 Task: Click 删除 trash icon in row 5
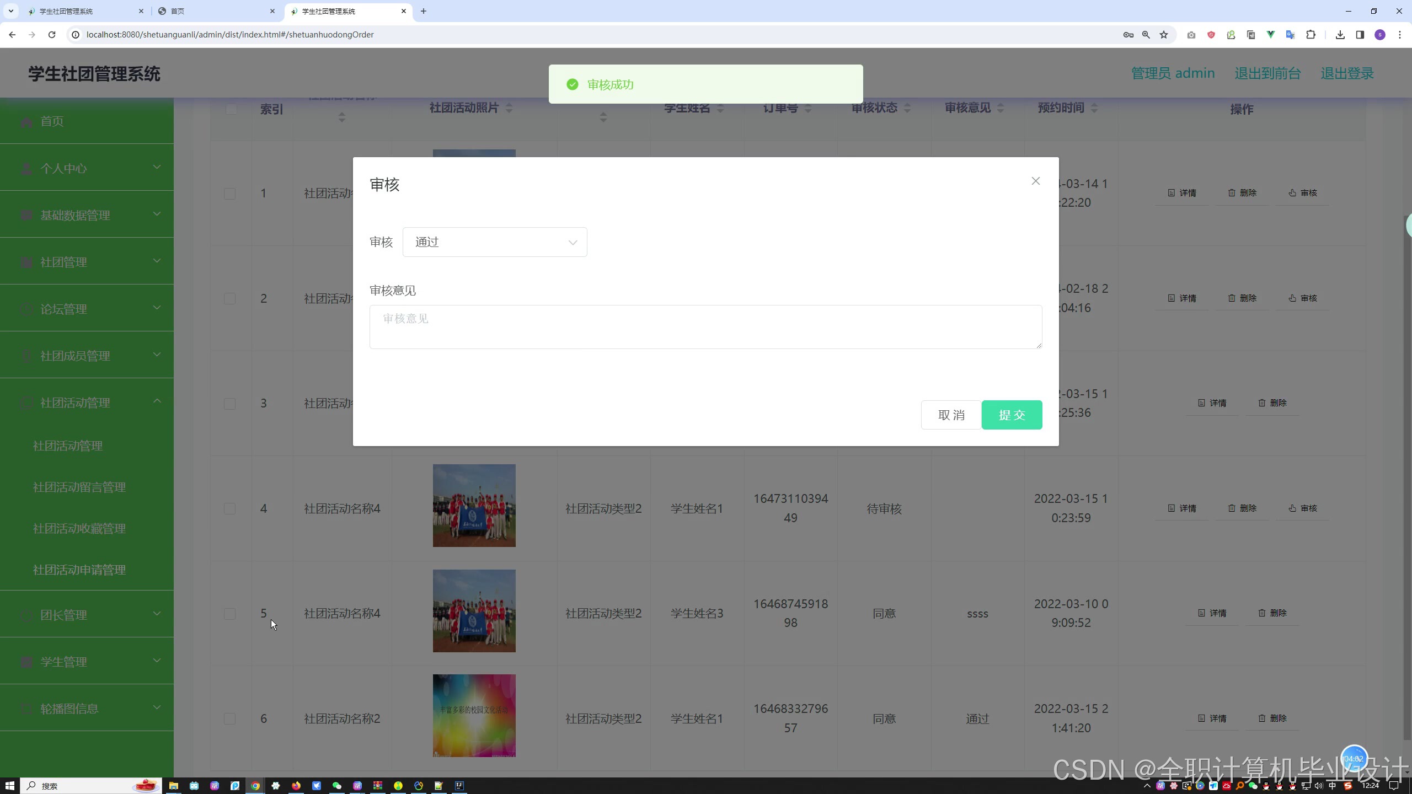tap(1262, 613)
